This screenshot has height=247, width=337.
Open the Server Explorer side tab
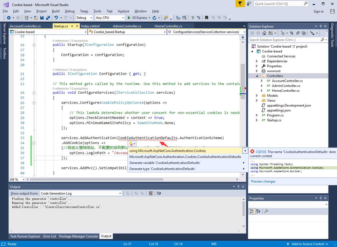coord(4,34)
